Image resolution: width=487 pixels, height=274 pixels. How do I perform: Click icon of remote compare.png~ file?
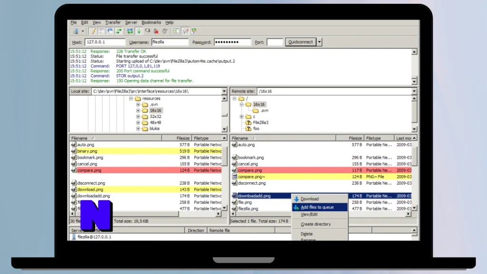[234, 176]
